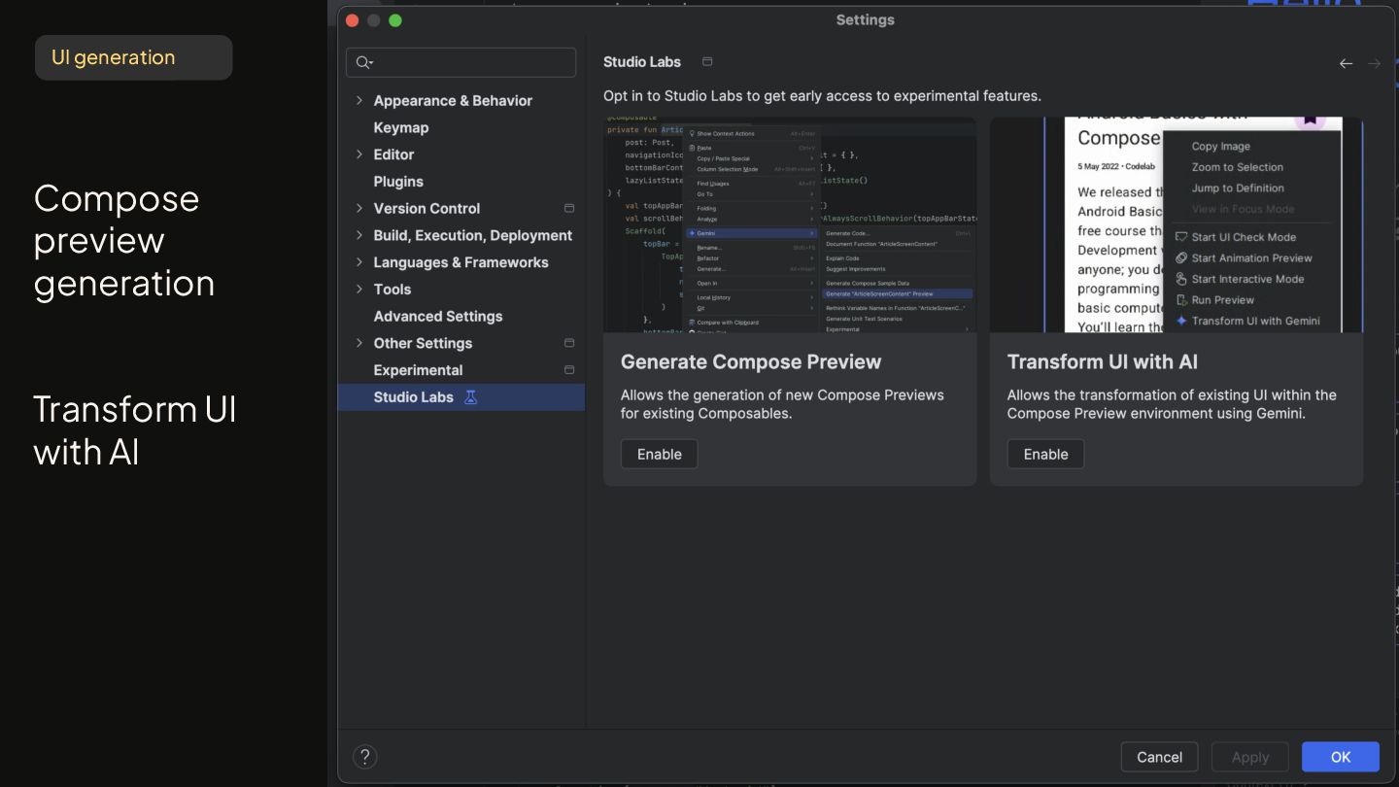
Task: Click the Other Settings project-level icon
Action: [569, 343]
